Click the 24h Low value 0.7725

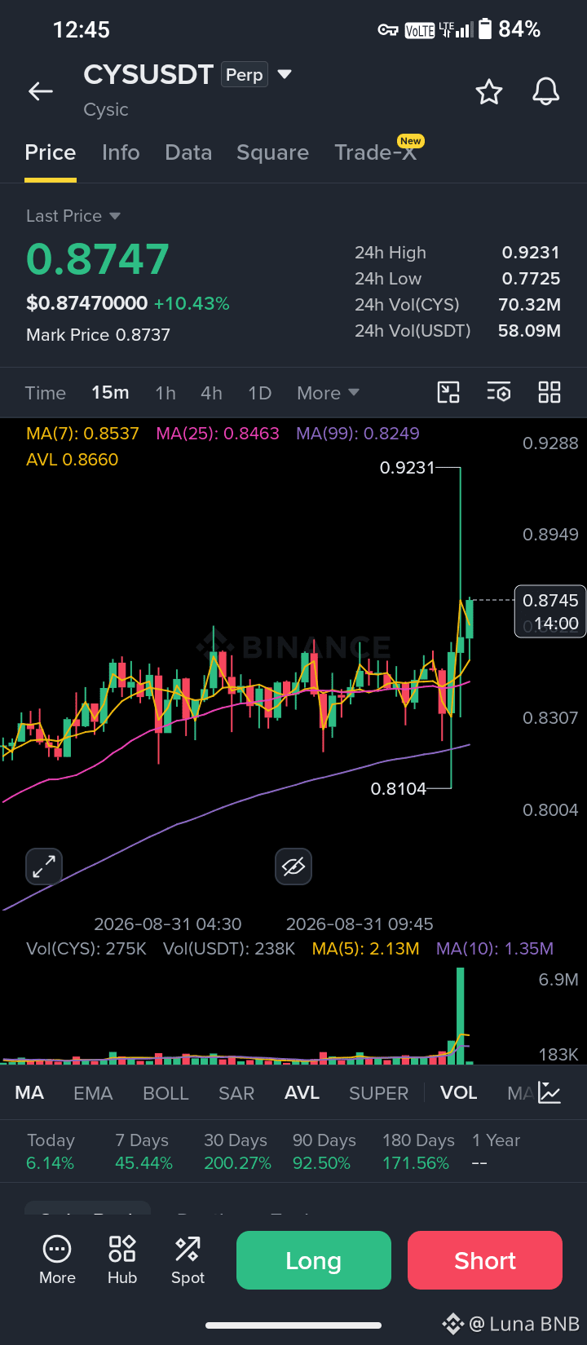coord(531,279)
